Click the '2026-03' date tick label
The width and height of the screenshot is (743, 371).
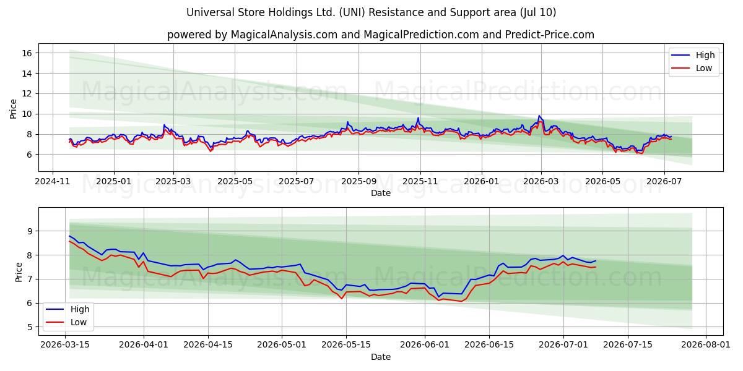pyautogui.click(x=541, y=181)
